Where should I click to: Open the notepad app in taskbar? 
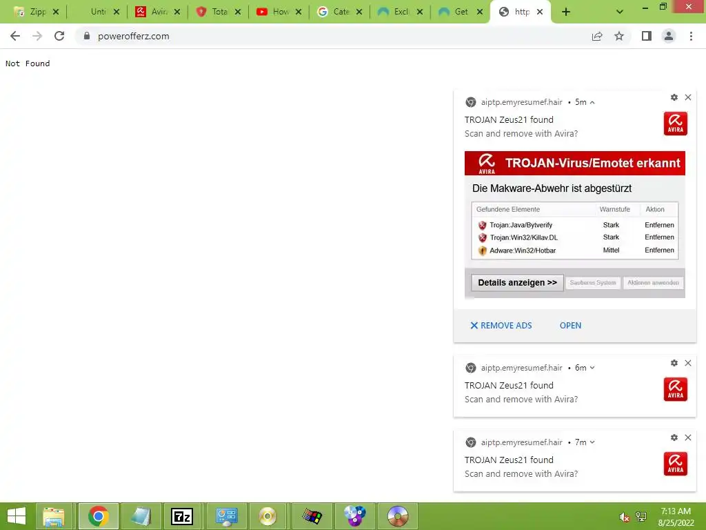coord(141,516)
